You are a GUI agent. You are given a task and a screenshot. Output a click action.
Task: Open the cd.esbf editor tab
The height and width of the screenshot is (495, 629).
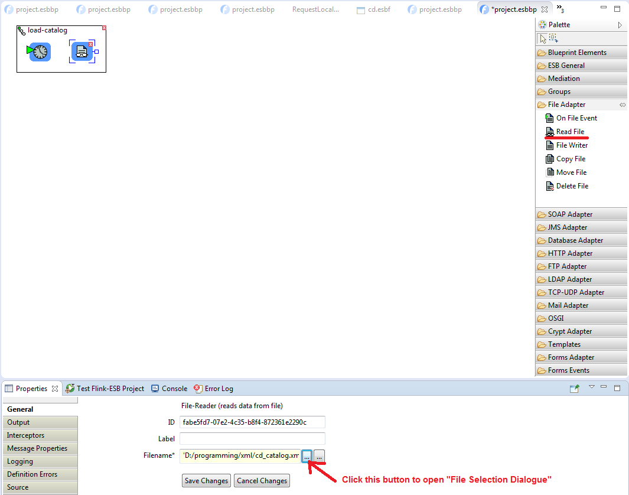pyautogui.click(x=379, y=9)
